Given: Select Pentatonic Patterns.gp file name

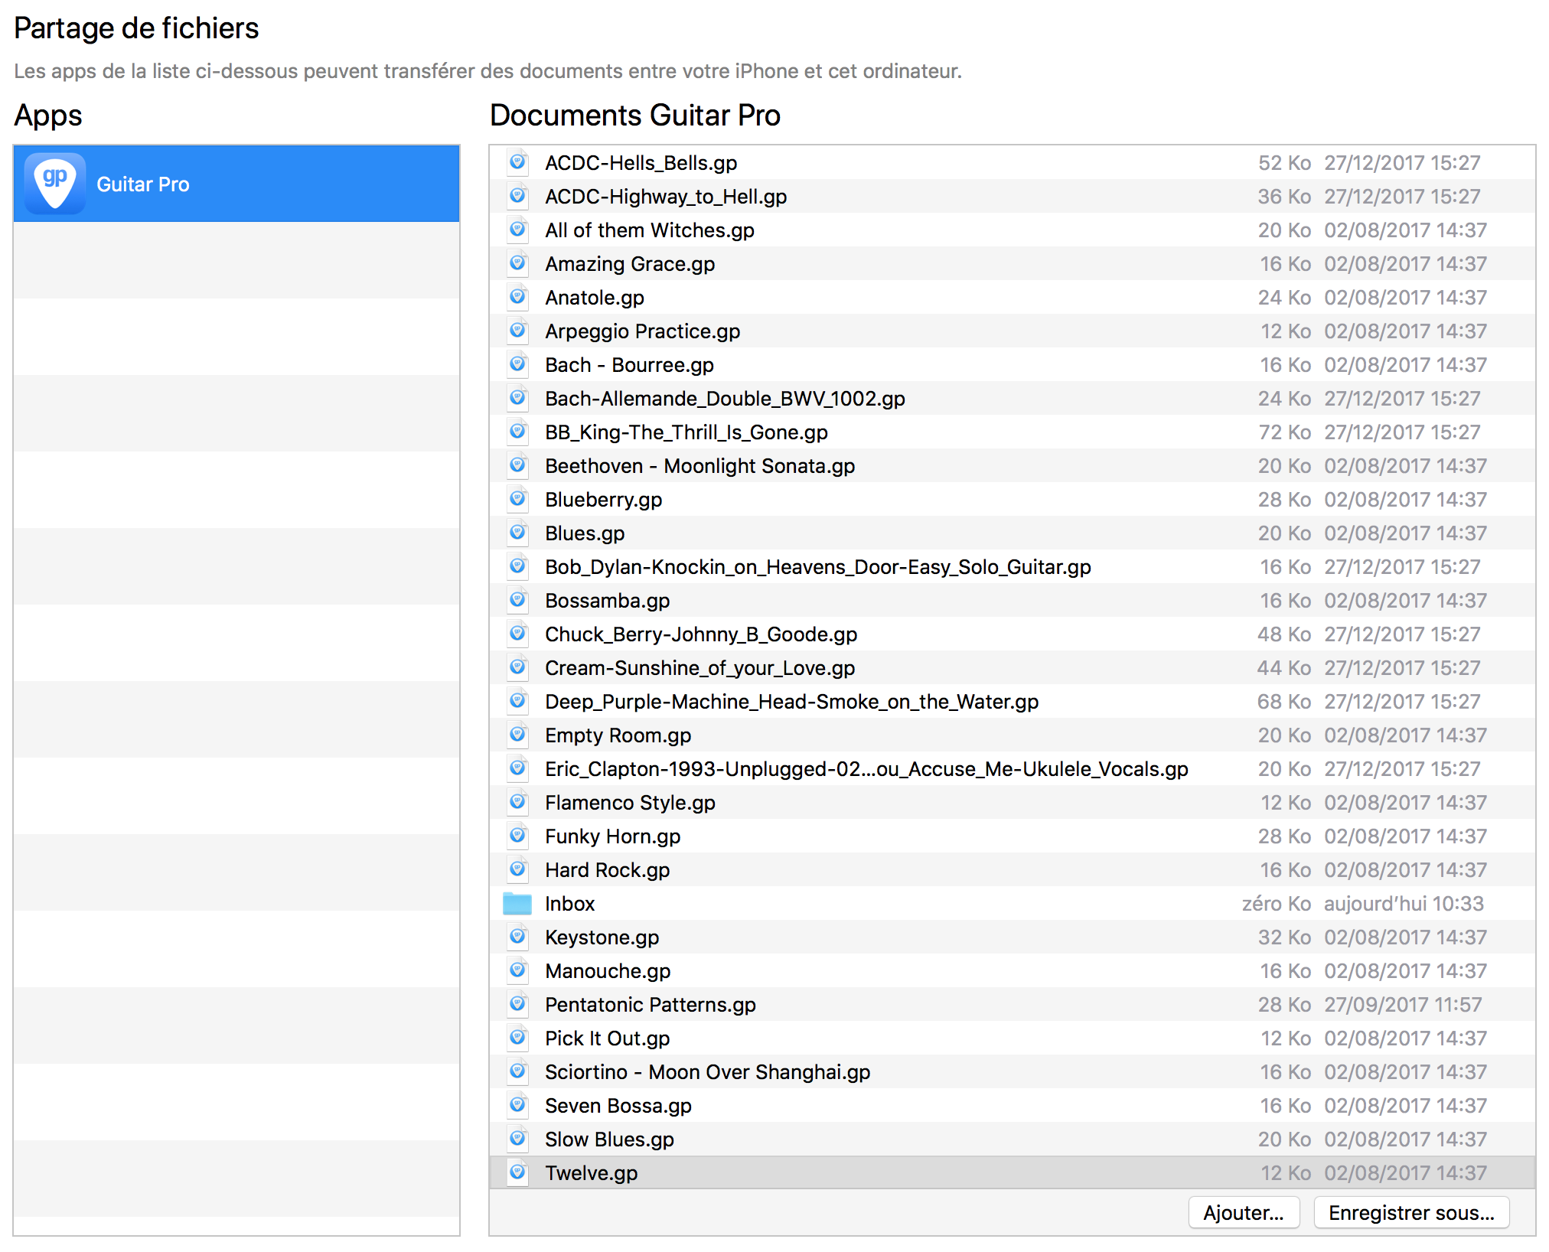Looking at the screenshot, I should [x=651, y=1005].
